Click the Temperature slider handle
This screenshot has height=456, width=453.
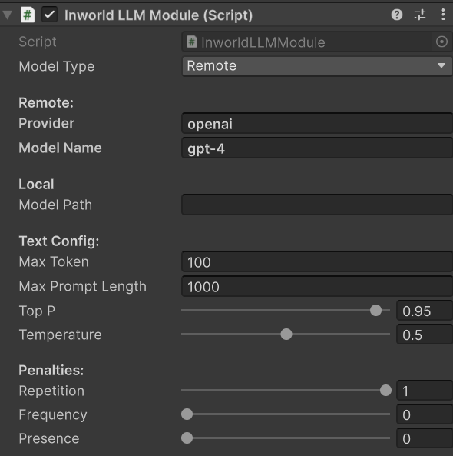pyautogui.click(x=286, y=335)
